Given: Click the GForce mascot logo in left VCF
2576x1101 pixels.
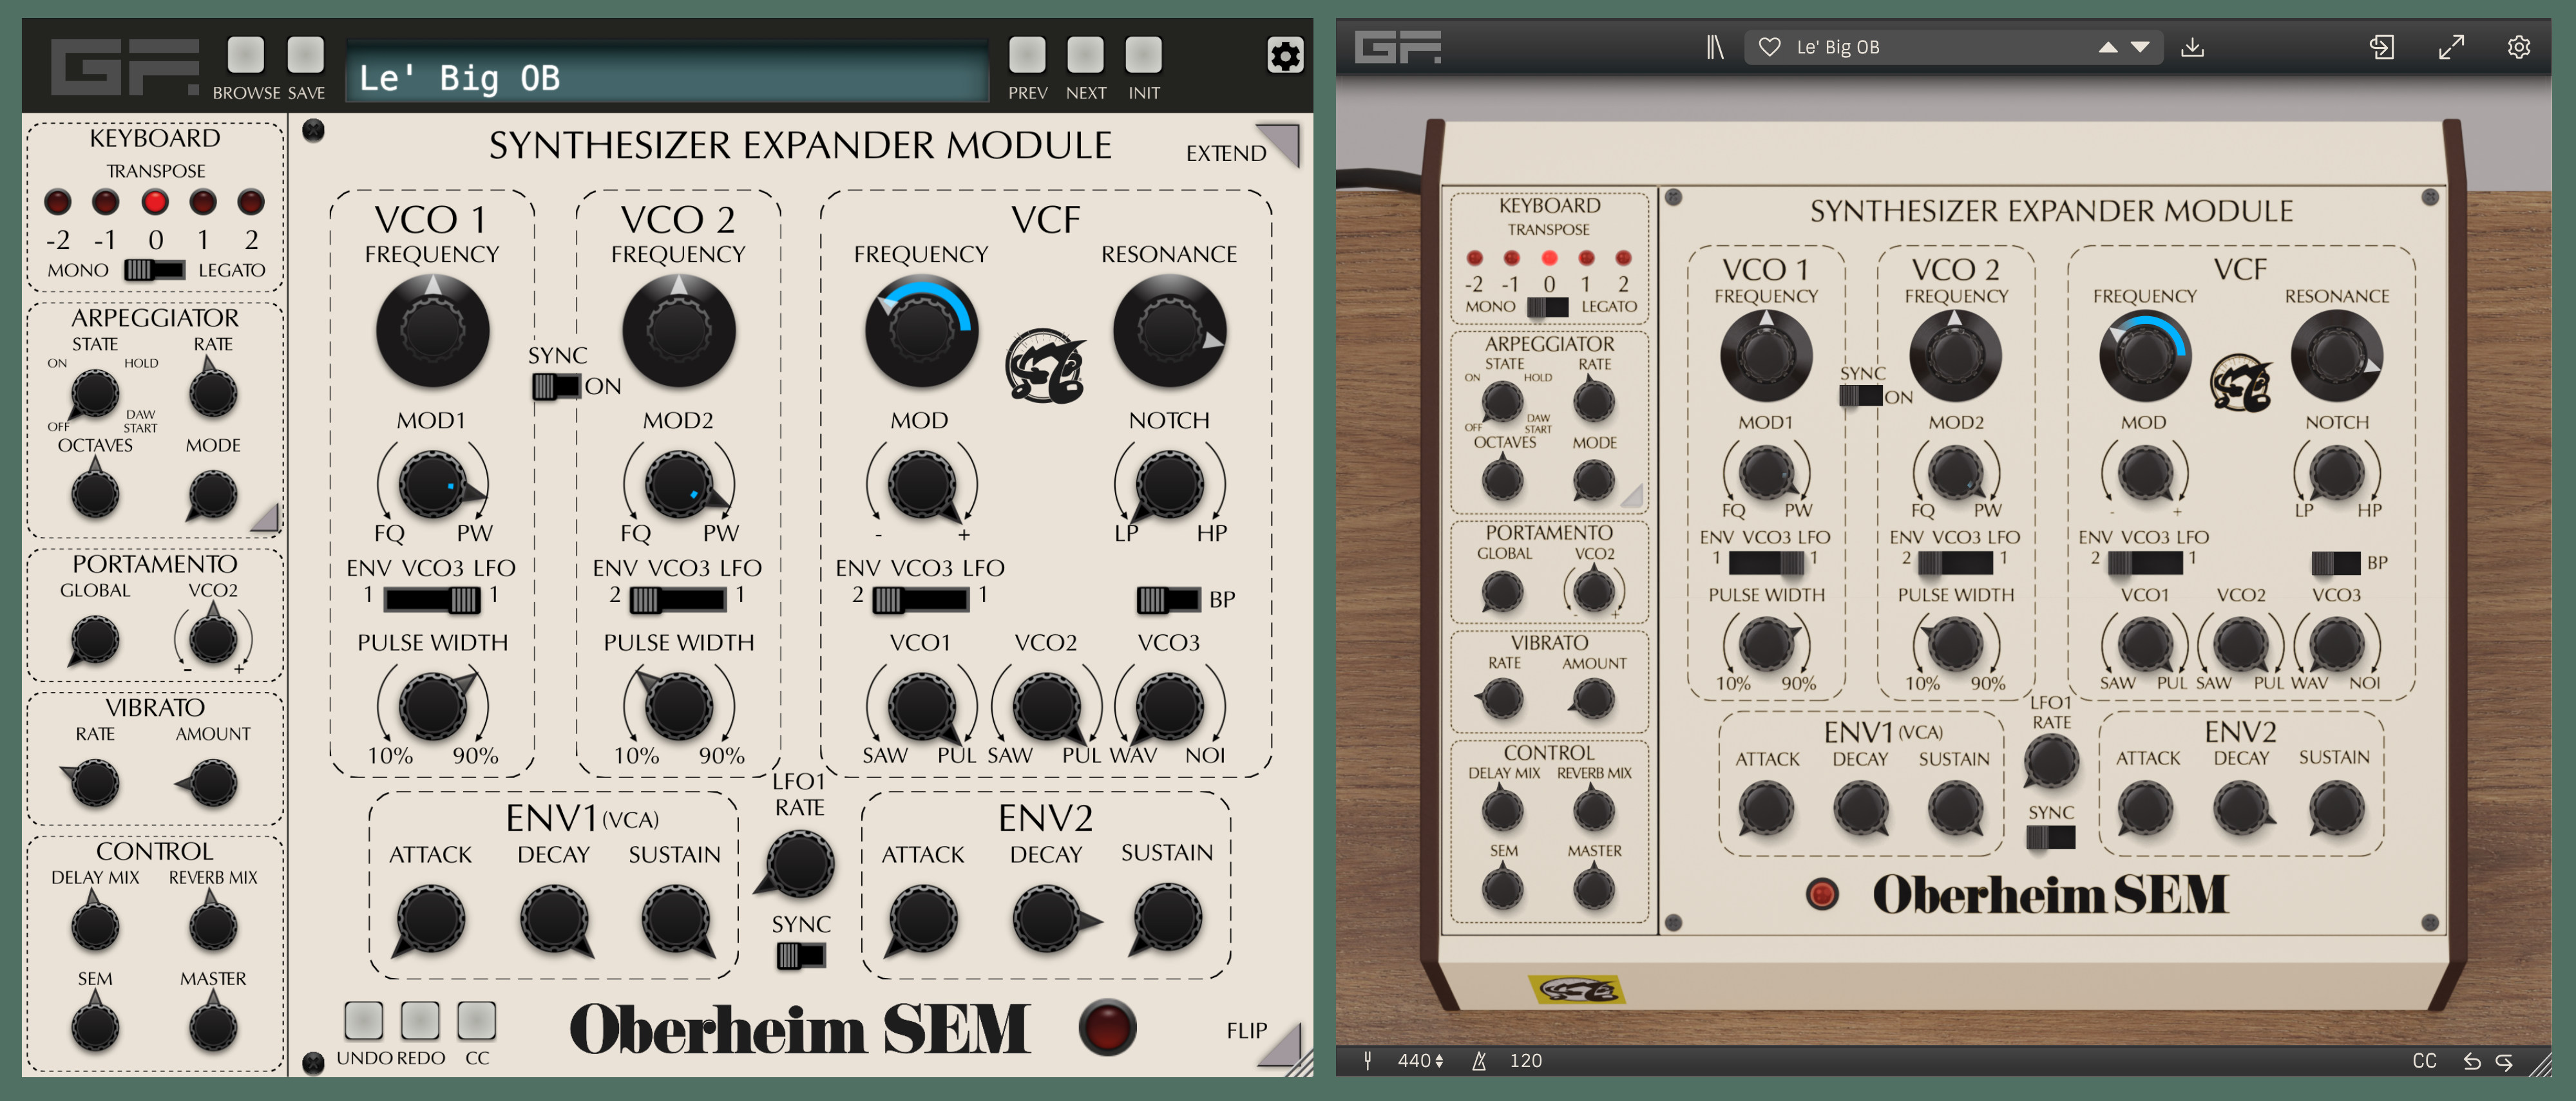Looking at the screenshot, I should 1045,366.
